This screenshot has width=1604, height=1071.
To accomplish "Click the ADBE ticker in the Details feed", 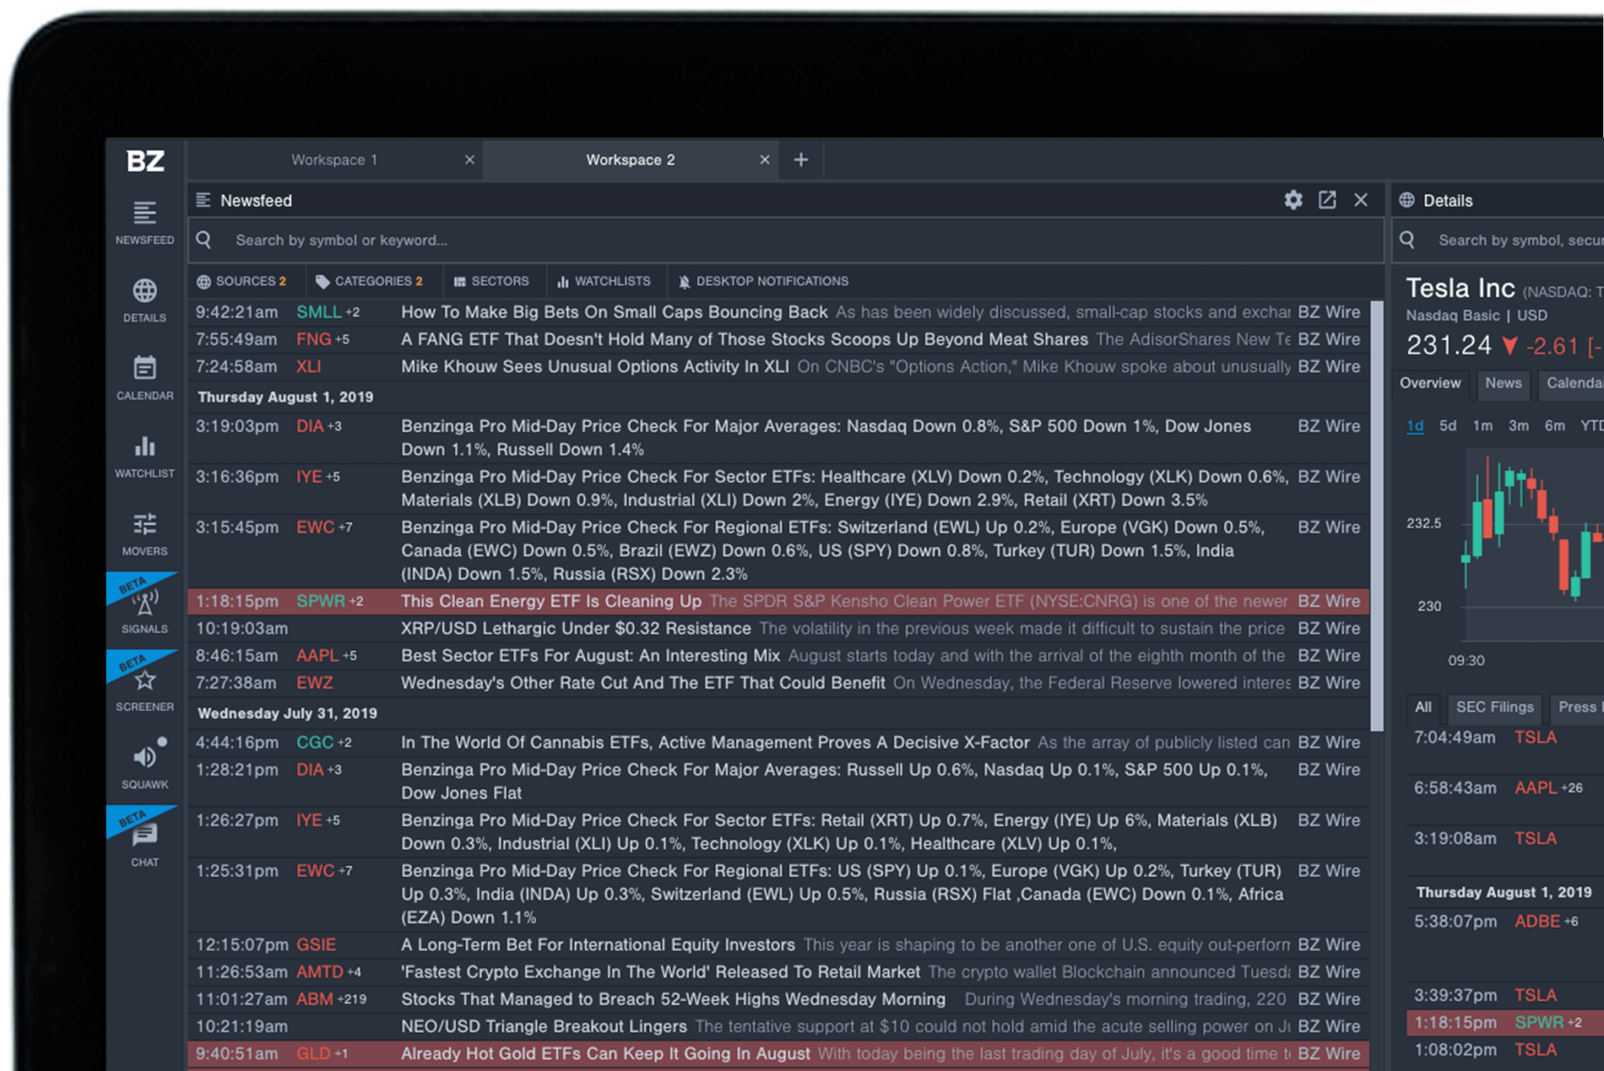I will (1537, 921).
